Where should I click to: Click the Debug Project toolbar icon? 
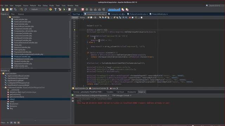click(x=70, y=9)
